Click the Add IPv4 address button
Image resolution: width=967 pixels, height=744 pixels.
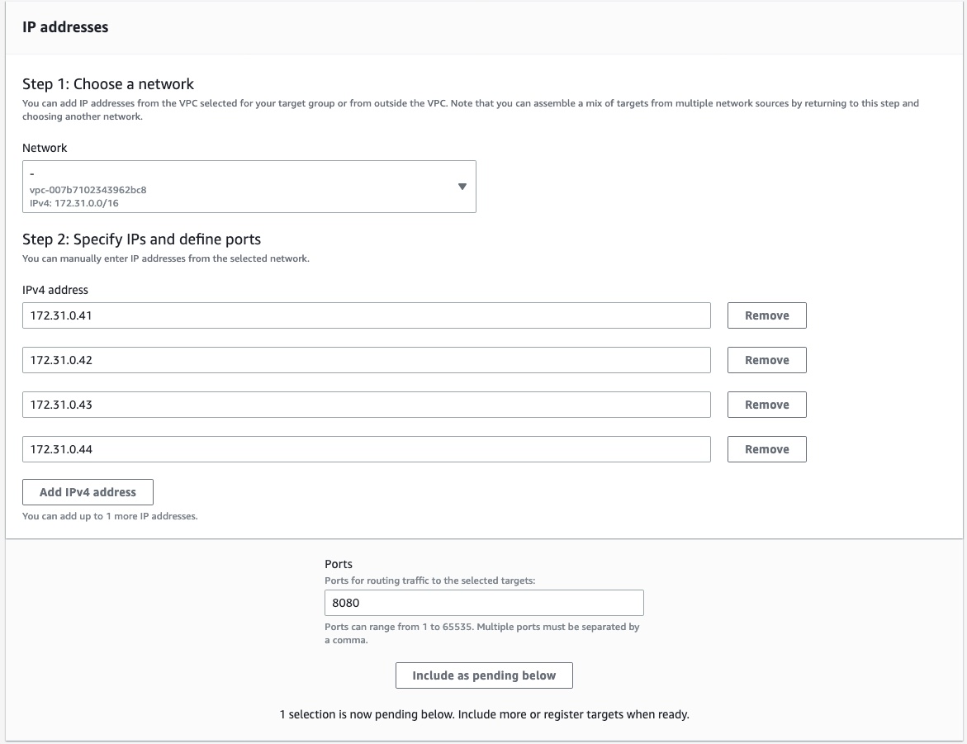tap(88, 491)
